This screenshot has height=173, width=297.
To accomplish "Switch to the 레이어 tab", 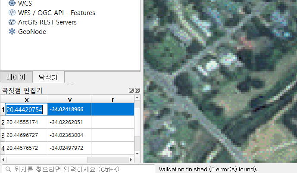I will [16, 77].
